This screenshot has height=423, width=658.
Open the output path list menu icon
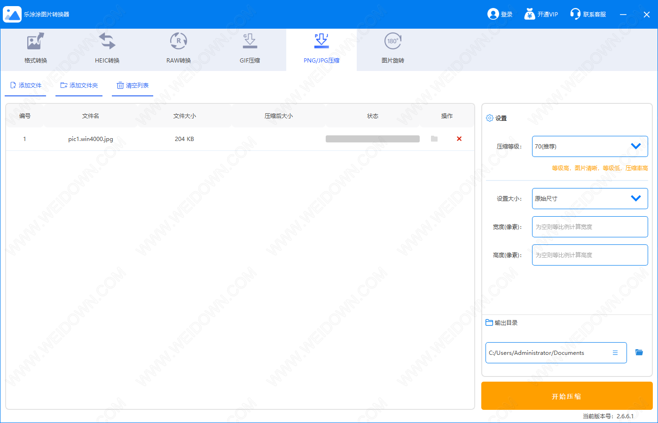pyautogui.click(x=615, y=352)
